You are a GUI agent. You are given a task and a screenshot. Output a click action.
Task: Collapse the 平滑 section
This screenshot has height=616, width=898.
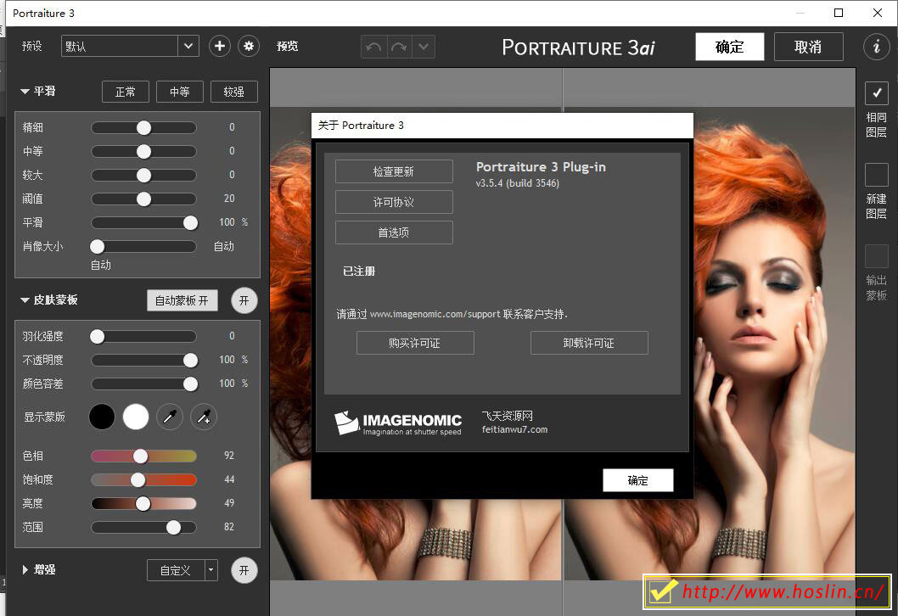coord(25,91)
